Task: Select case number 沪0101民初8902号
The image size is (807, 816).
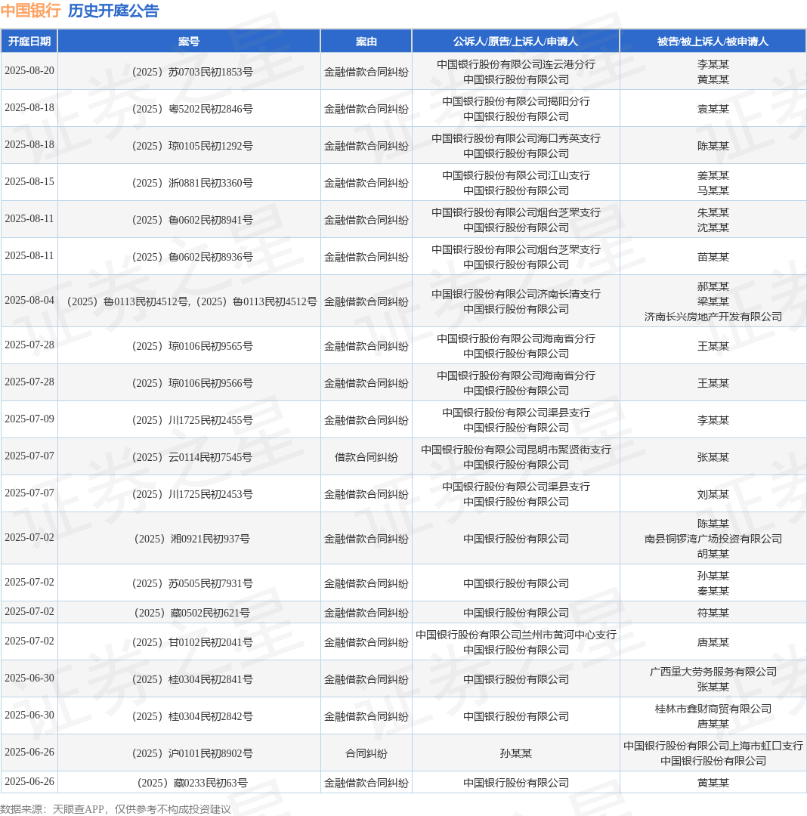Action: tap(193, 753)
